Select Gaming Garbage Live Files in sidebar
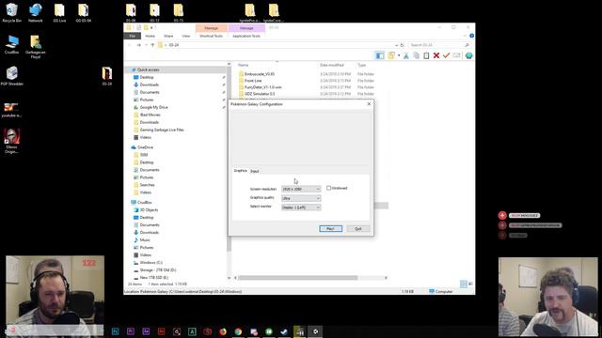The width and height of the screenshot is (602, 338). tap(161, 130)
